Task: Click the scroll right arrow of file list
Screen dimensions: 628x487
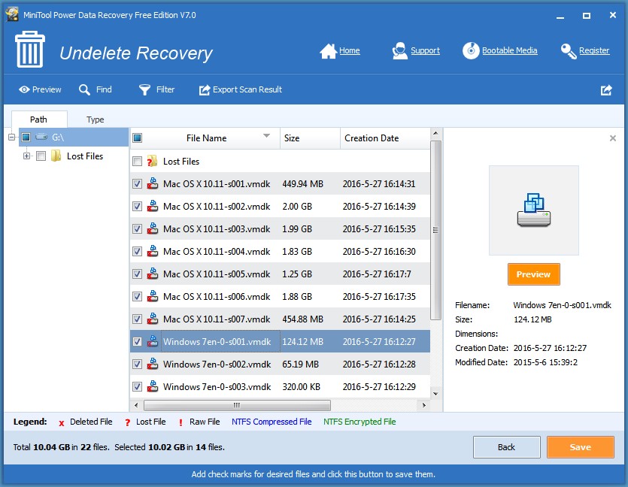Action: tap(424, 405)
